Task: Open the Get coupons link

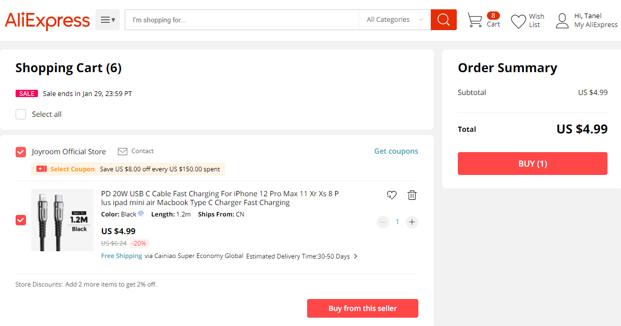Action: (396, 152)
